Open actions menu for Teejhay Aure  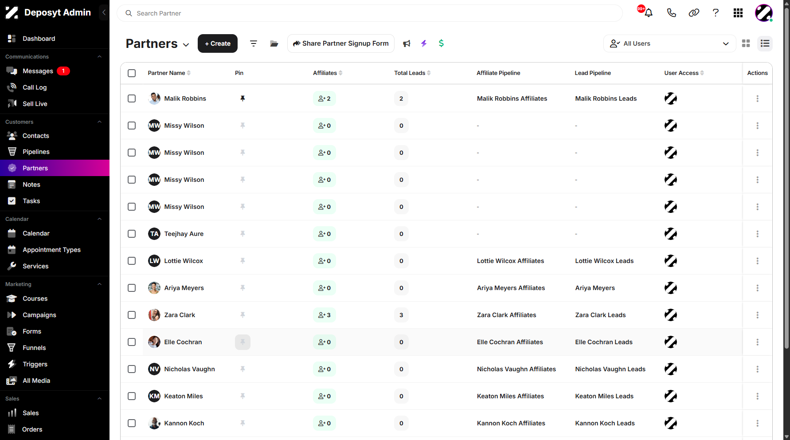pos(757,234)
